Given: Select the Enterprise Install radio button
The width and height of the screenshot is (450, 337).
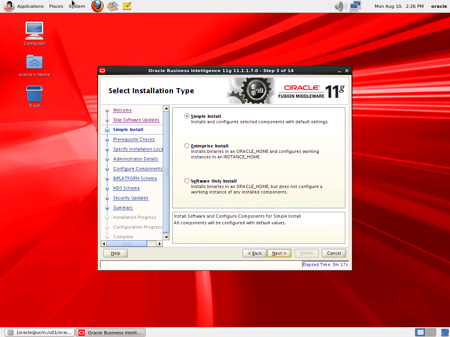Looking at the screenshot, I should click(187, 145).
